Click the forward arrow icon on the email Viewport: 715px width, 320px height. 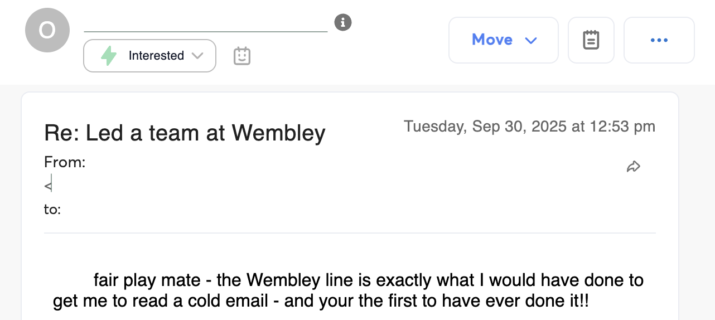pyautogui.click(x=633, y=166)
